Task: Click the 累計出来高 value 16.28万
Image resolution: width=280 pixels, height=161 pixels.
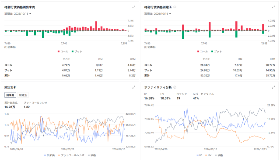Action: 10,107
